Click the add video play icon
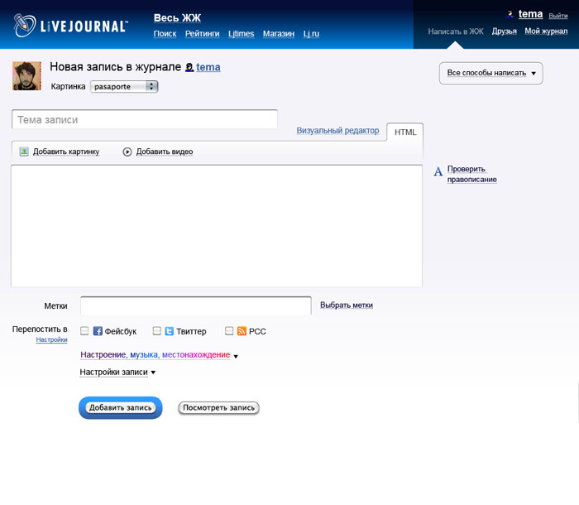Viewport: 579px width, 505px height. click(127, 151)
